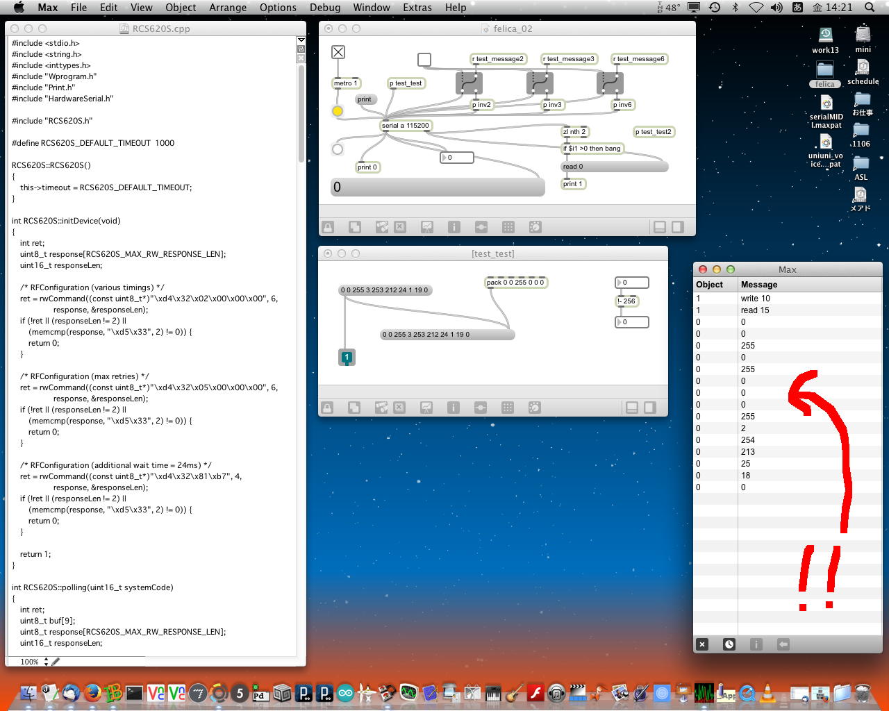Enable the empty toggle box near r test_message2
The height and width of the screenshot is (711, 889).
[x=424, y=60]
